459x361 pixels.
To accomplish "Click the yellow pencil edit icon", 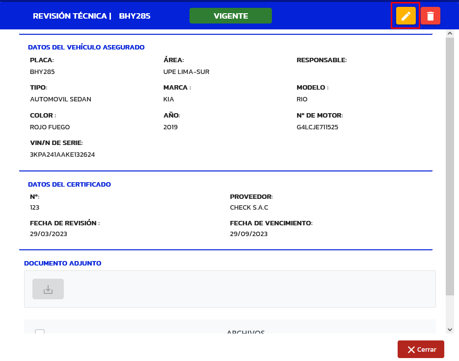I will click(x=405, y=16).
